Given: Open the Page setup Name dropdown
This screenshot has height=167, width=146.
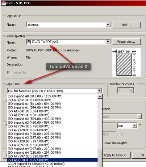Looking at the screenshot, I should 108,25.
